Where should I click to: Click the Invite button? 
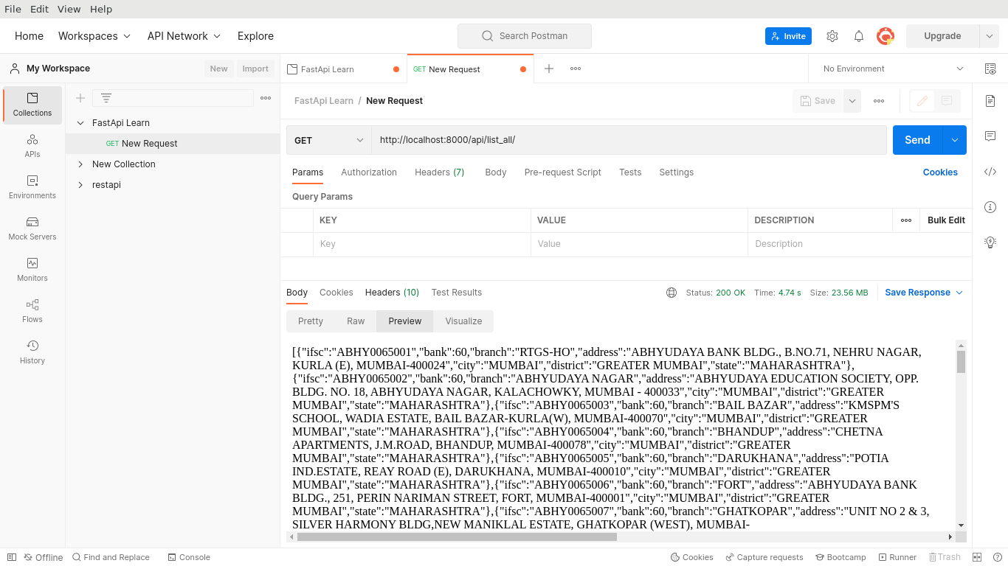pyautogui.click(x=788, y=36)
